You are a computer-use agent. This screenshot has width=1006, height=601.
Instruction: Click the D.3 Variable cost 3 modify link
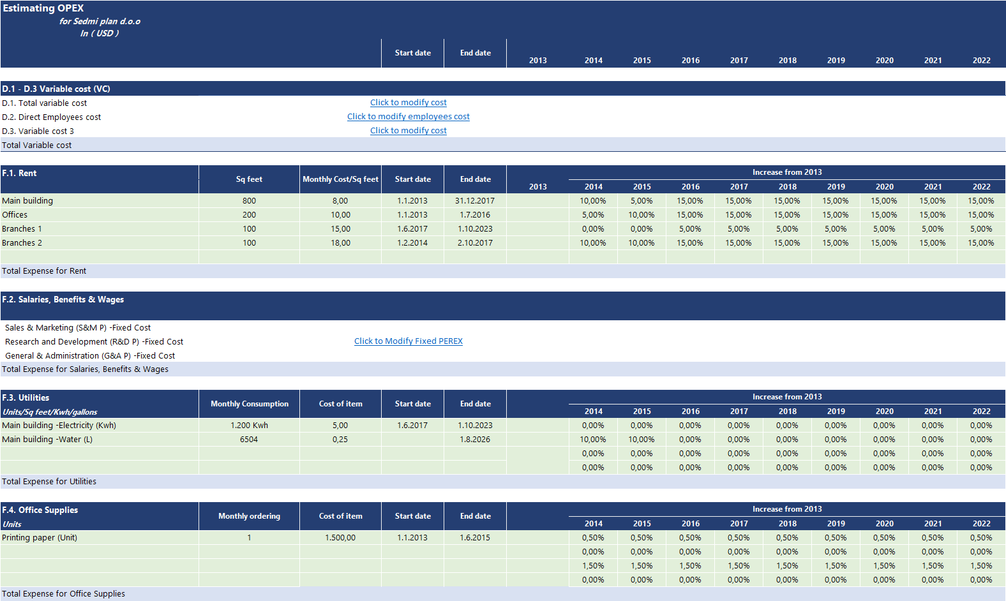pyautogui.click(x=408, y=131)
